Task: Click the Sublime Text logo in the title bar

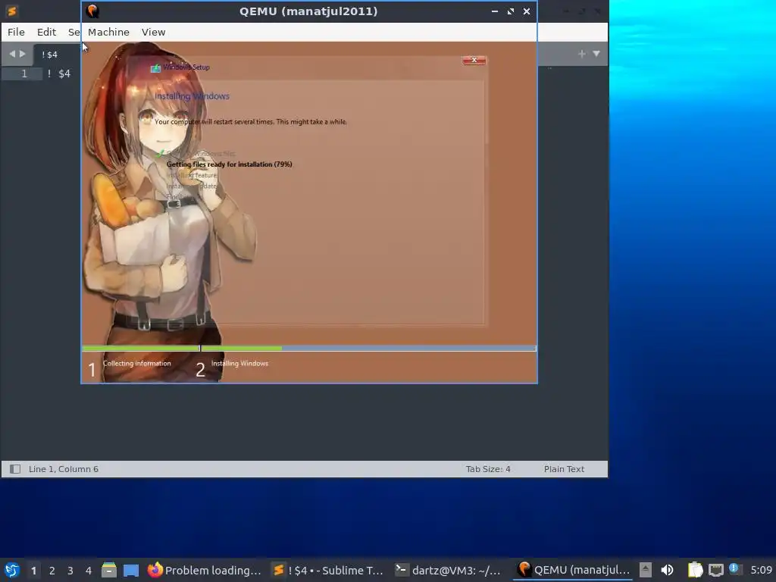Action: click(12, 11)
